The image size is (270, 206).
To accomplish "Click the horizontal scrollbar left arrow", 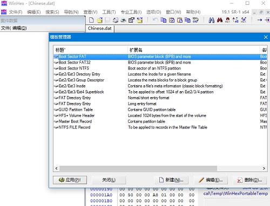I will click(x=57, y=168).
